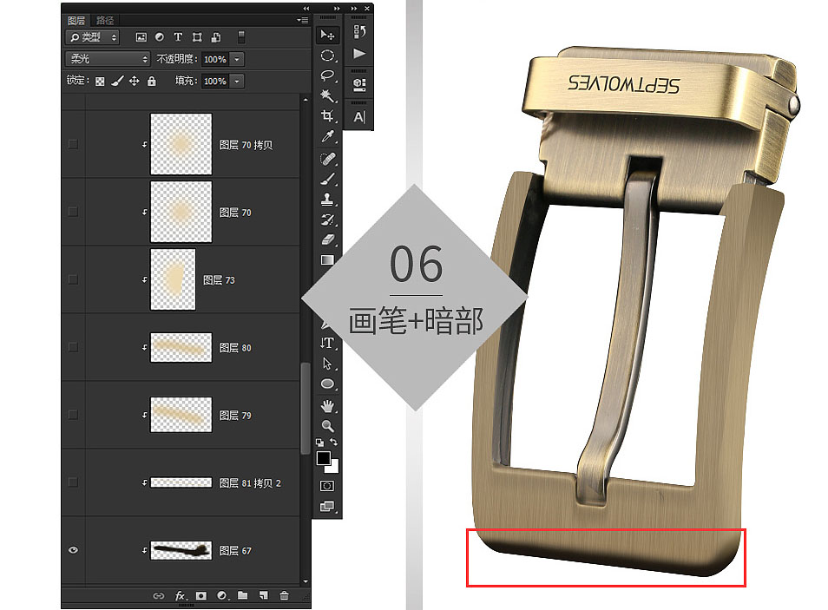Lock transparent pixels
This screenshot has width=828, height=610.
[x=100, y=82]
